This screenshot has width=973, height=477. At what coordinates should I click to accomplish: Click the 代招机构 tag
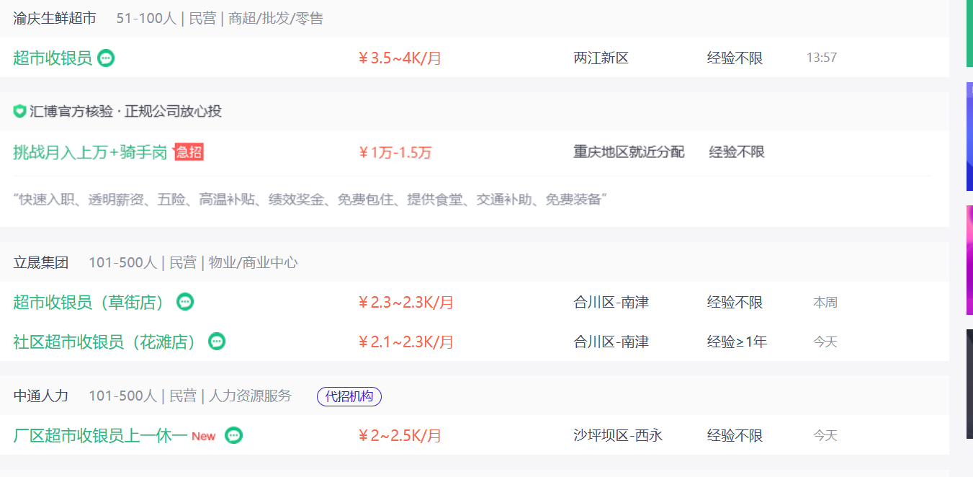pyautogui.click(x=349, y=396)
